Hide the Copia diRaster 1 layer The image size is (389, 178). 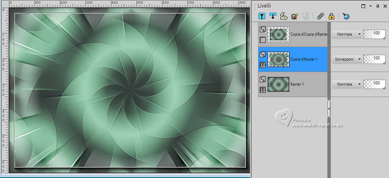click(x=263, y=64)
